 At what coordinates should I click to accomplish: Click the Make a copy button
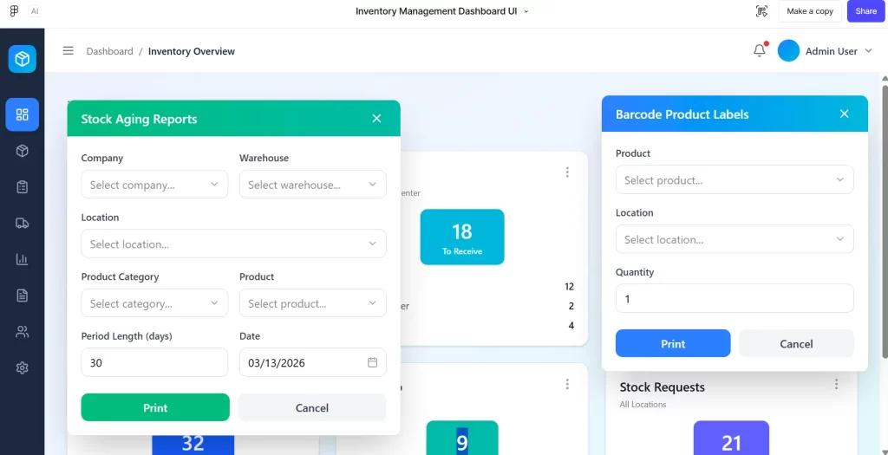point(810,11)
